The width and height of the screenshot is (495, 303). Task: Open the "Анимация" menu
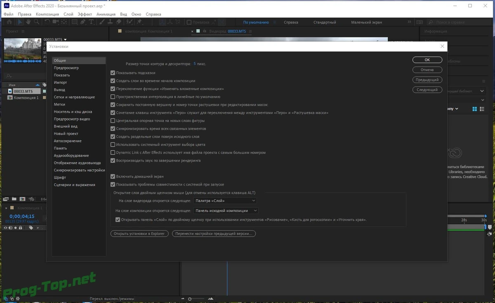pyautogui.click(x=106, y=14)
